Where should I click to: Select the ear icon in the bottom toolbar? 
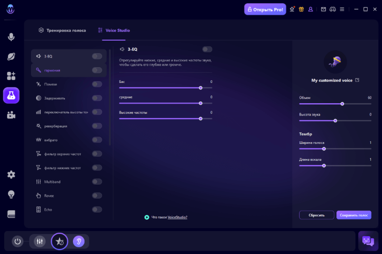click(x=79, y=241)
